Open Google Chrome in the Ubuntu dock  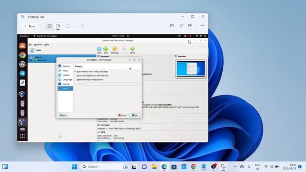tap(22, 55)
